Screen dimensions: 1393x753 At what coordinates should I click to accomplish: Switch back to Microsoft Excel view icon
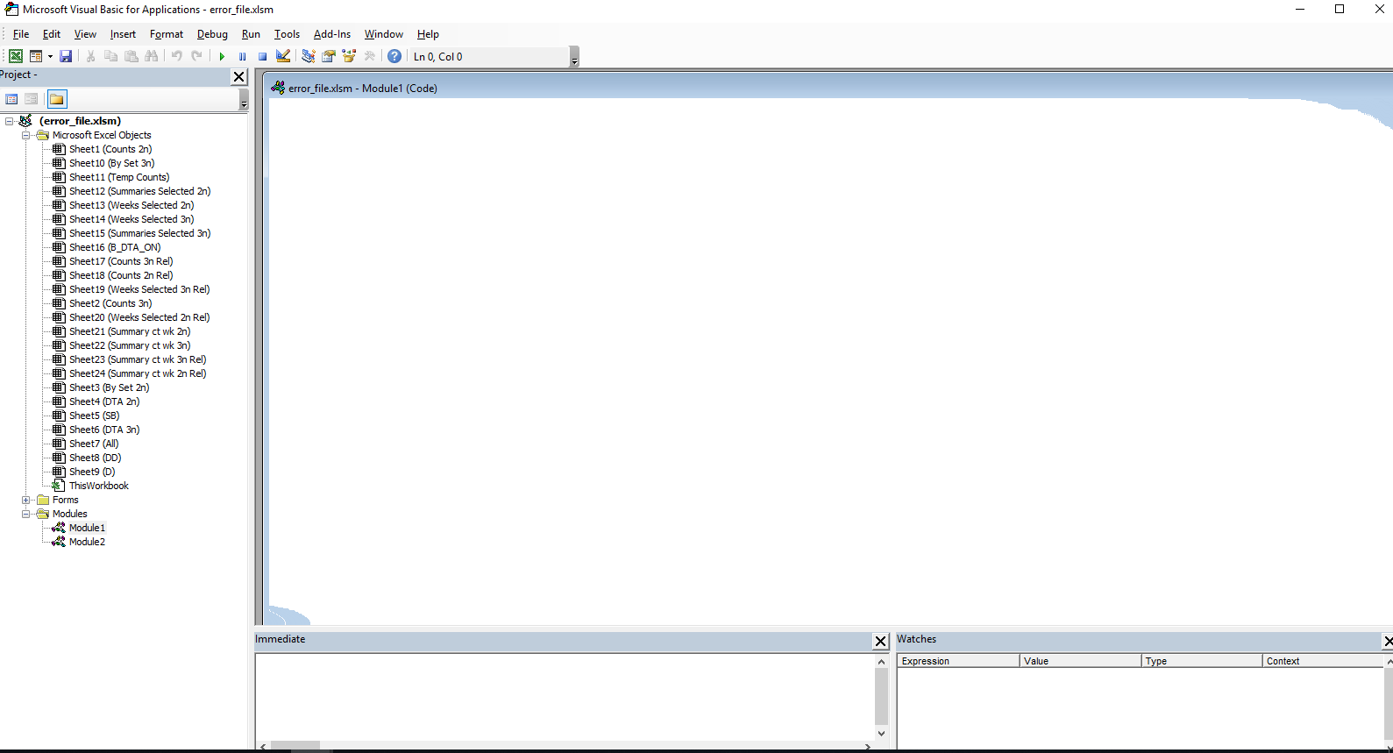point(16,56)
